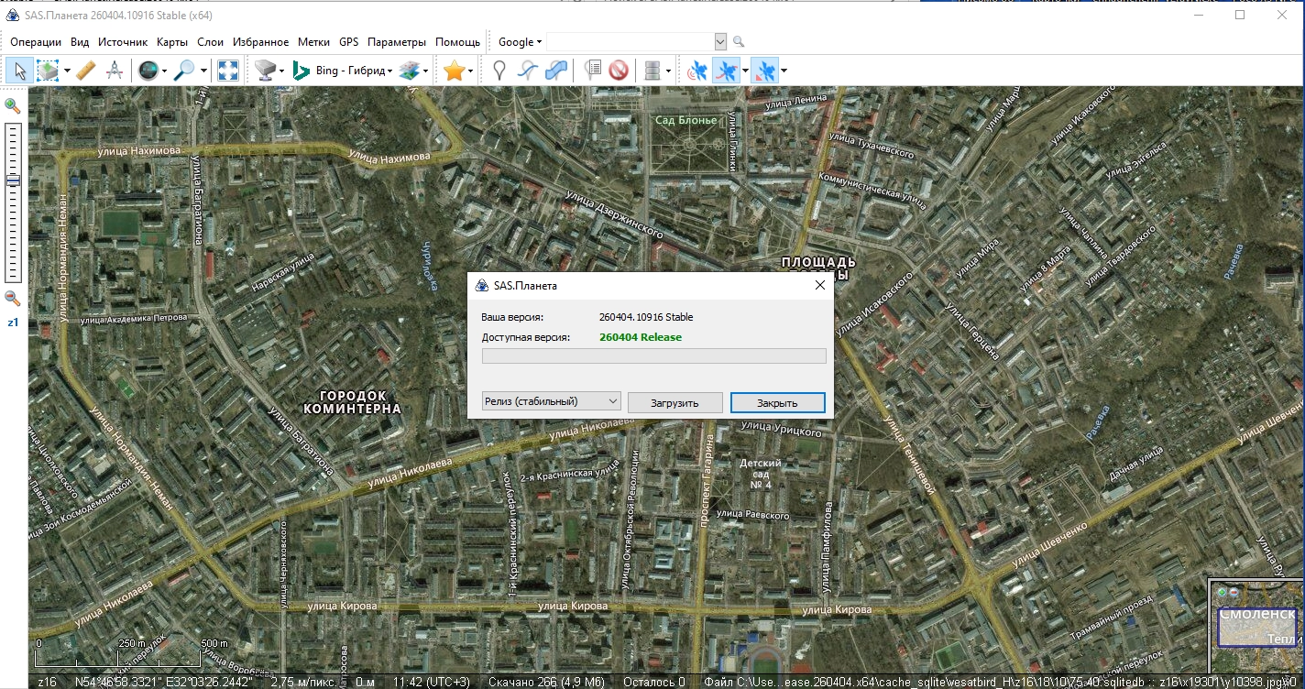This screenshot has width=1305, height=689.
Task: Expand the Релиз (стабильный) channel dropdown
Action: 551,401
